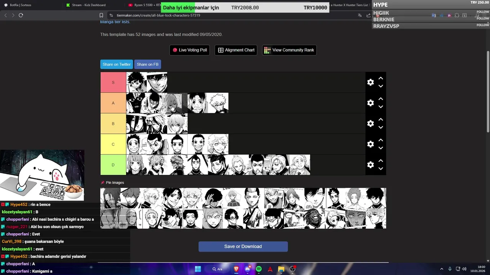The width and height of the screenshot is (490, 275).
Task: Select second character image in S tier
Action: [x=157, y=82]
